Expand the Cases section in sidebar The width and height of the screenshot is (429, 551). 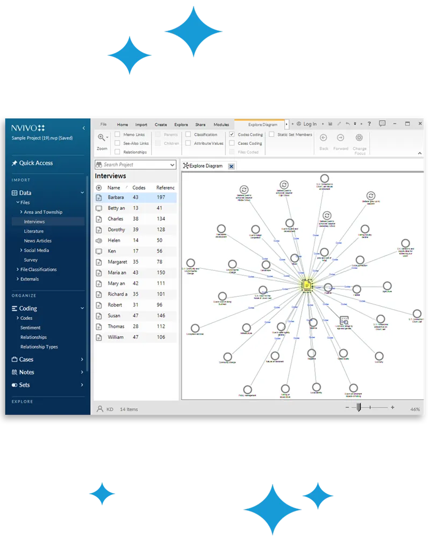(82, 359)
